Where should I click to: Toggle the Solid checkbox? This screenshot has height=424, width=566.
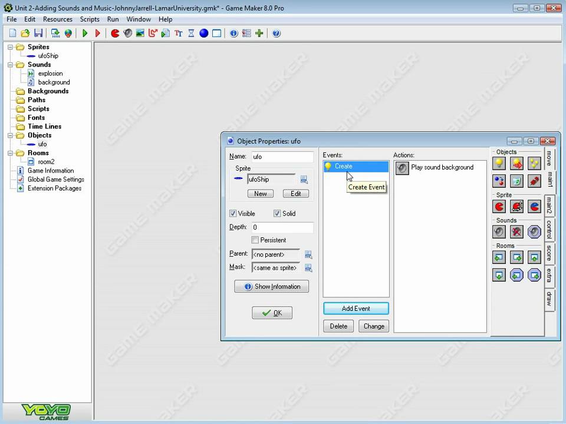pyautogui.click(x=277, y=213)
